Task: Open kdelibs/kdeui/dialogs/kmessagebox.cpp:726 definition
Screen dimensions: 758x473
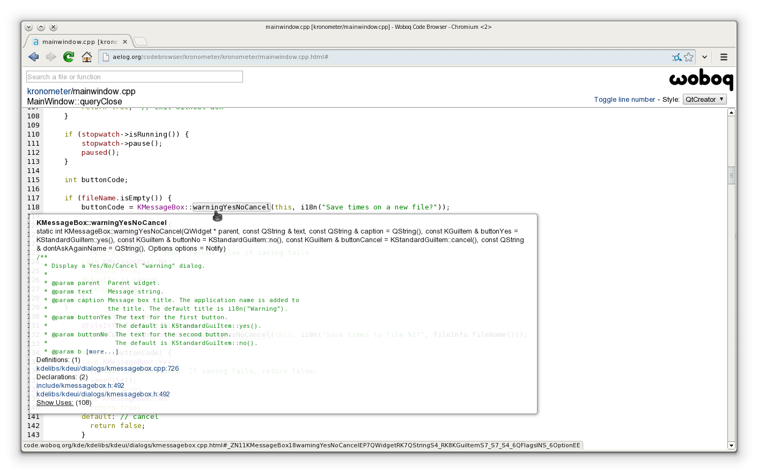Action: click(108, 369)
